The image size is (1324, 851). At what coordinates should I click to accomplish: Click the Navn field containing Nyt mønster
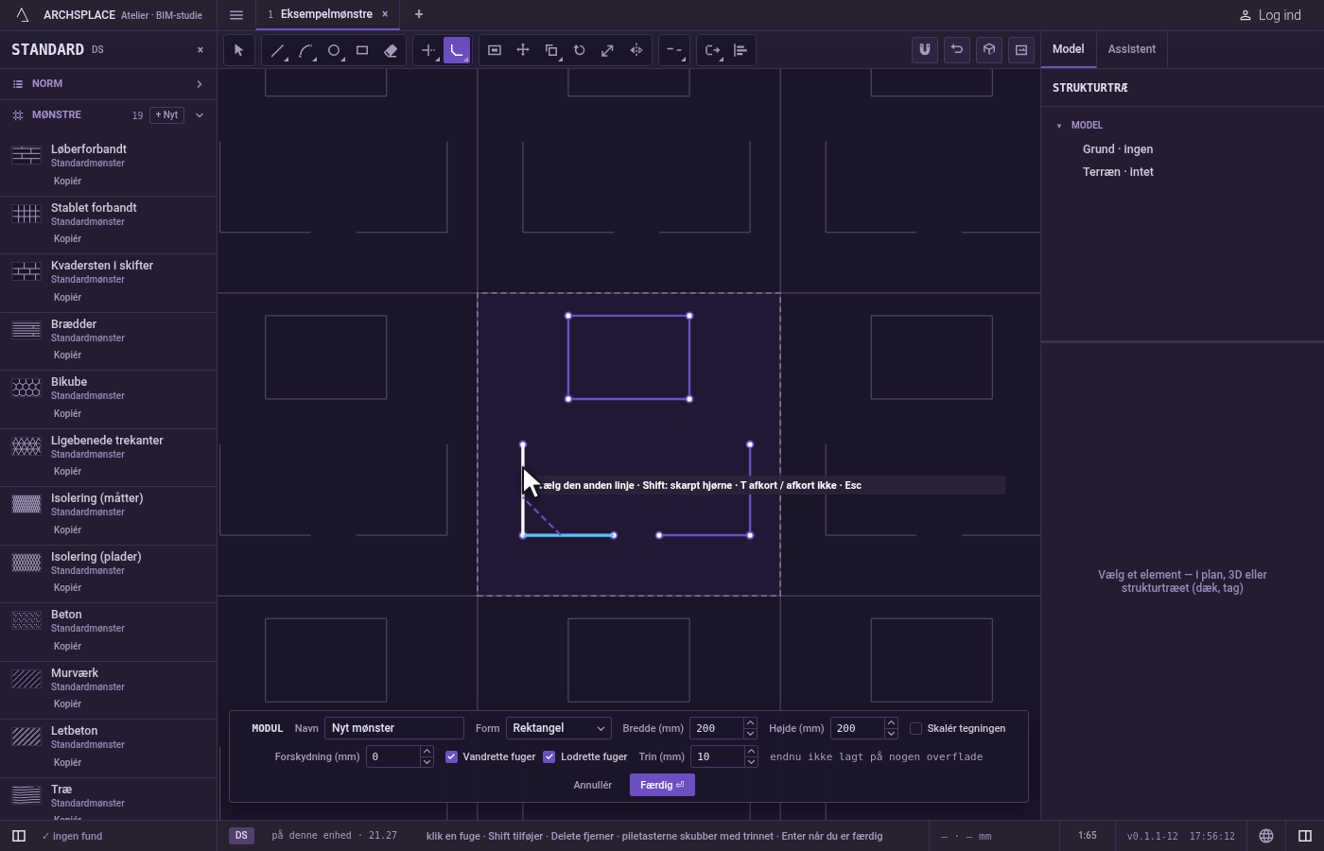394,728
